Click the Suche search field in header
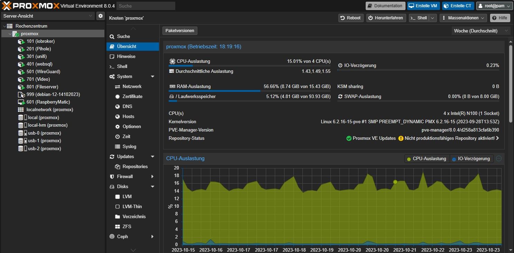The height and width of the screenshot is (253, 514). point(146,6)
